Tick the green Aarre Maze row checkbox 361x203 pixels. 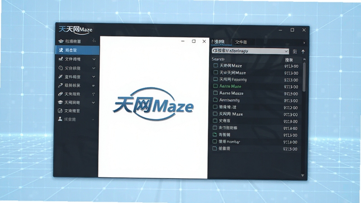click(x=216, y=86)
